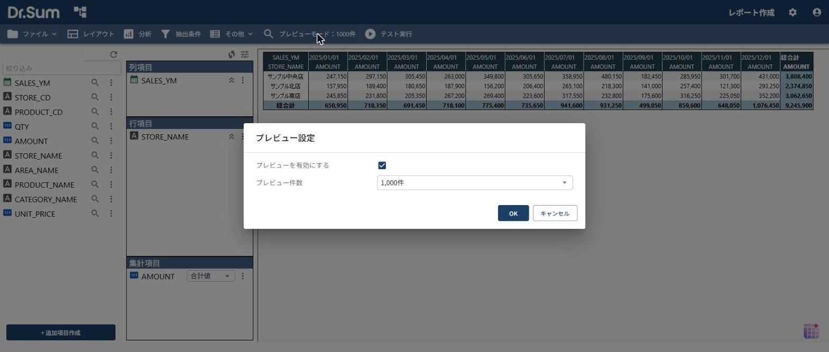Viewport: 829px width, 352px height.
Task: Click 2025/12/01 column header
Action: pyautogui.click(x=760, y=58)
